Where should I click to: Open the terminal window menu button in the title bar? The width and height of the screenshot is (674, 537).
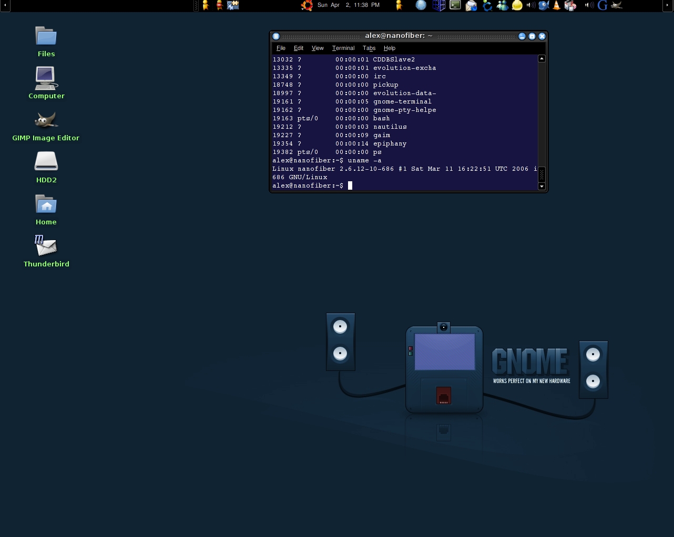(276, 36)
